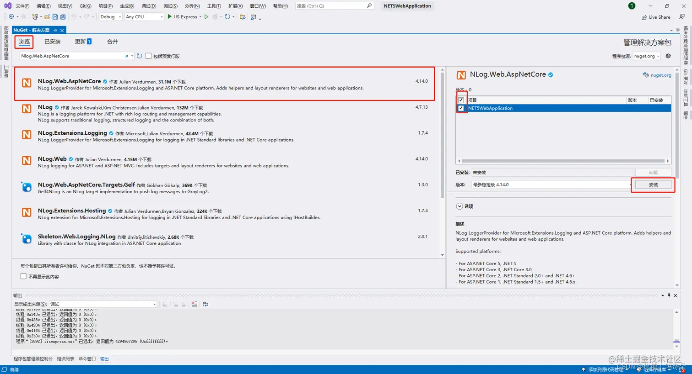This screenshot has width=692, height=374.
Task: Switch to the Consolidate (合并) tab
Action: click(112, 42)
